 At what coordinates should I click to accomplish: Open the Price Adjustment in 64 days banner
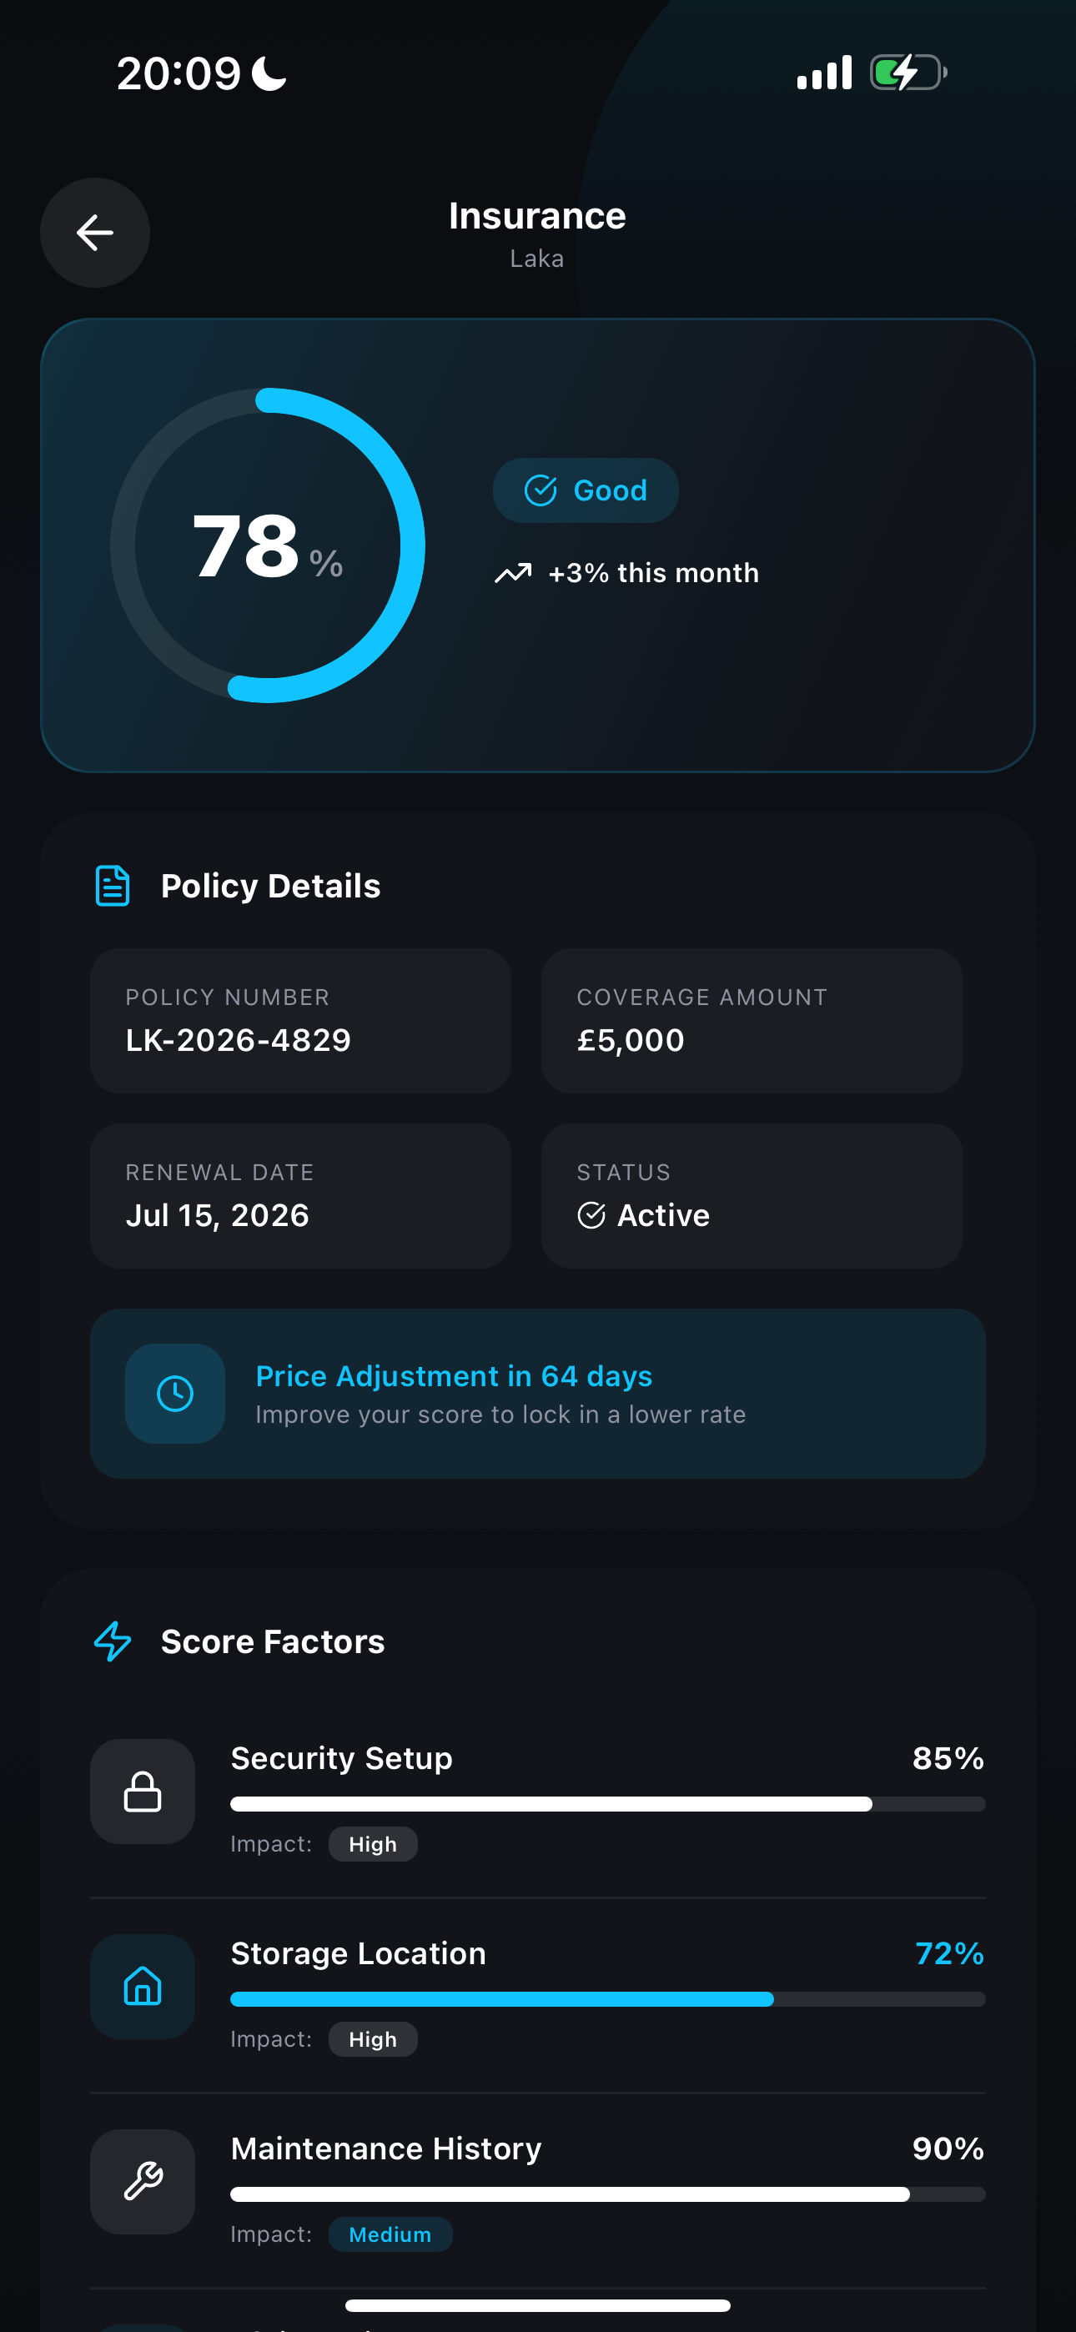pos(537,1393)
